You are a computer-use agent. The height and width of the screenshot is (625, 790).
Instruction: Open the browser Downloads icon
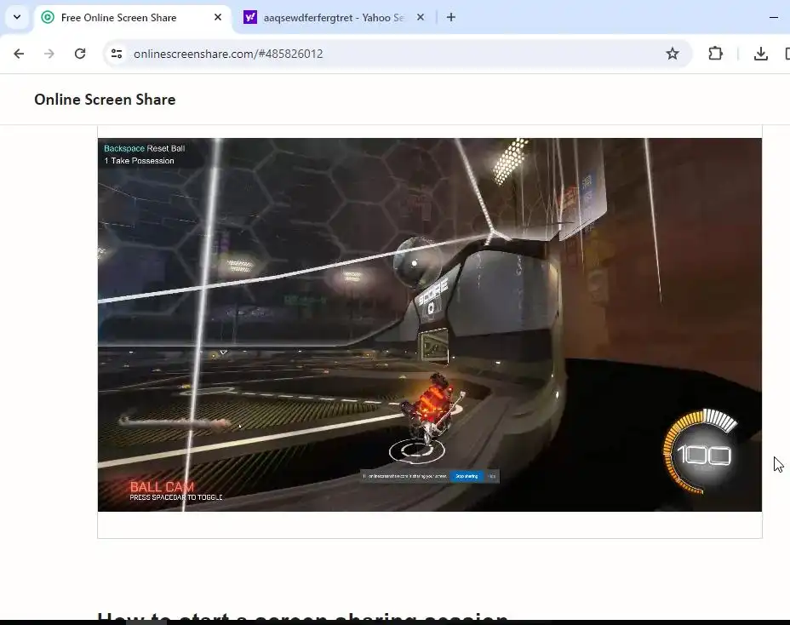761,54
